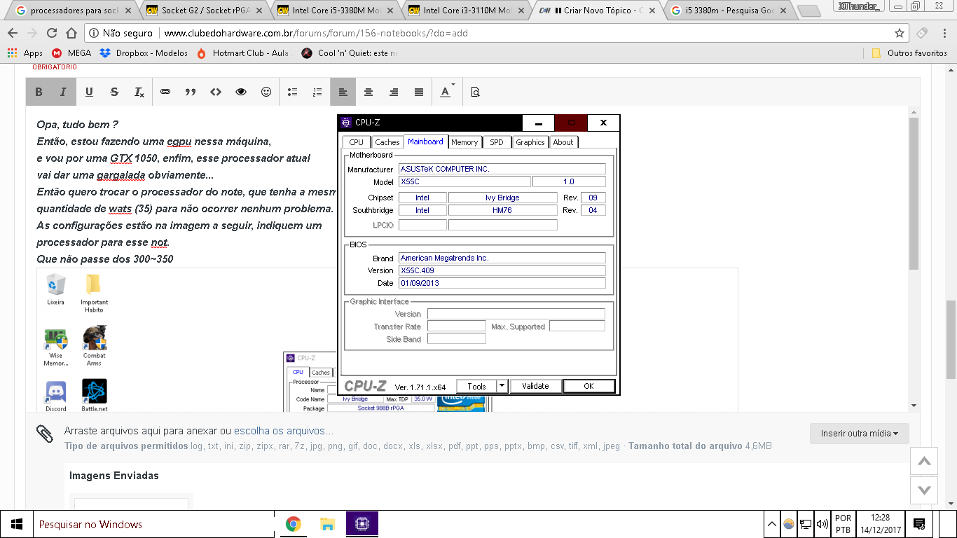Align text right in the editor

(394, 92)
